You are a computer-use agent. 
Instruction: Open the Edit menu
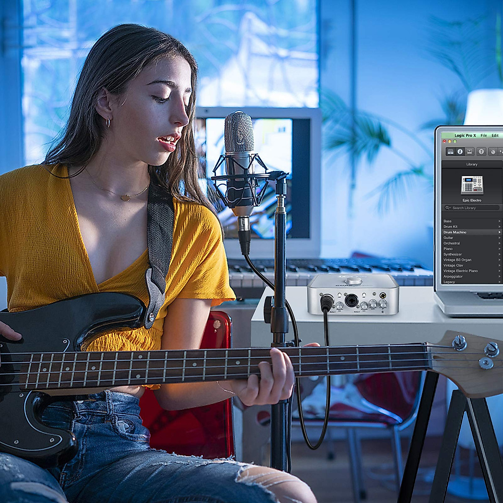click(x=495, y=135)
